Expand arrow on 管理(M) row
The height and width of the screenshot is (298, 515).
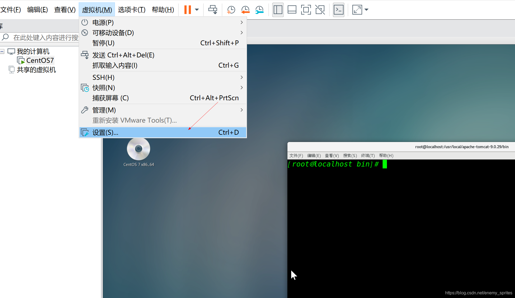tap(242, 110)
